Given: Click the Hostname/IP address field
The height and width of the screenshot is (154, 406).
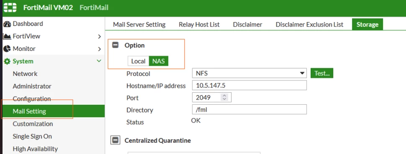Looking at the screenshot, I should coord(249,86).
